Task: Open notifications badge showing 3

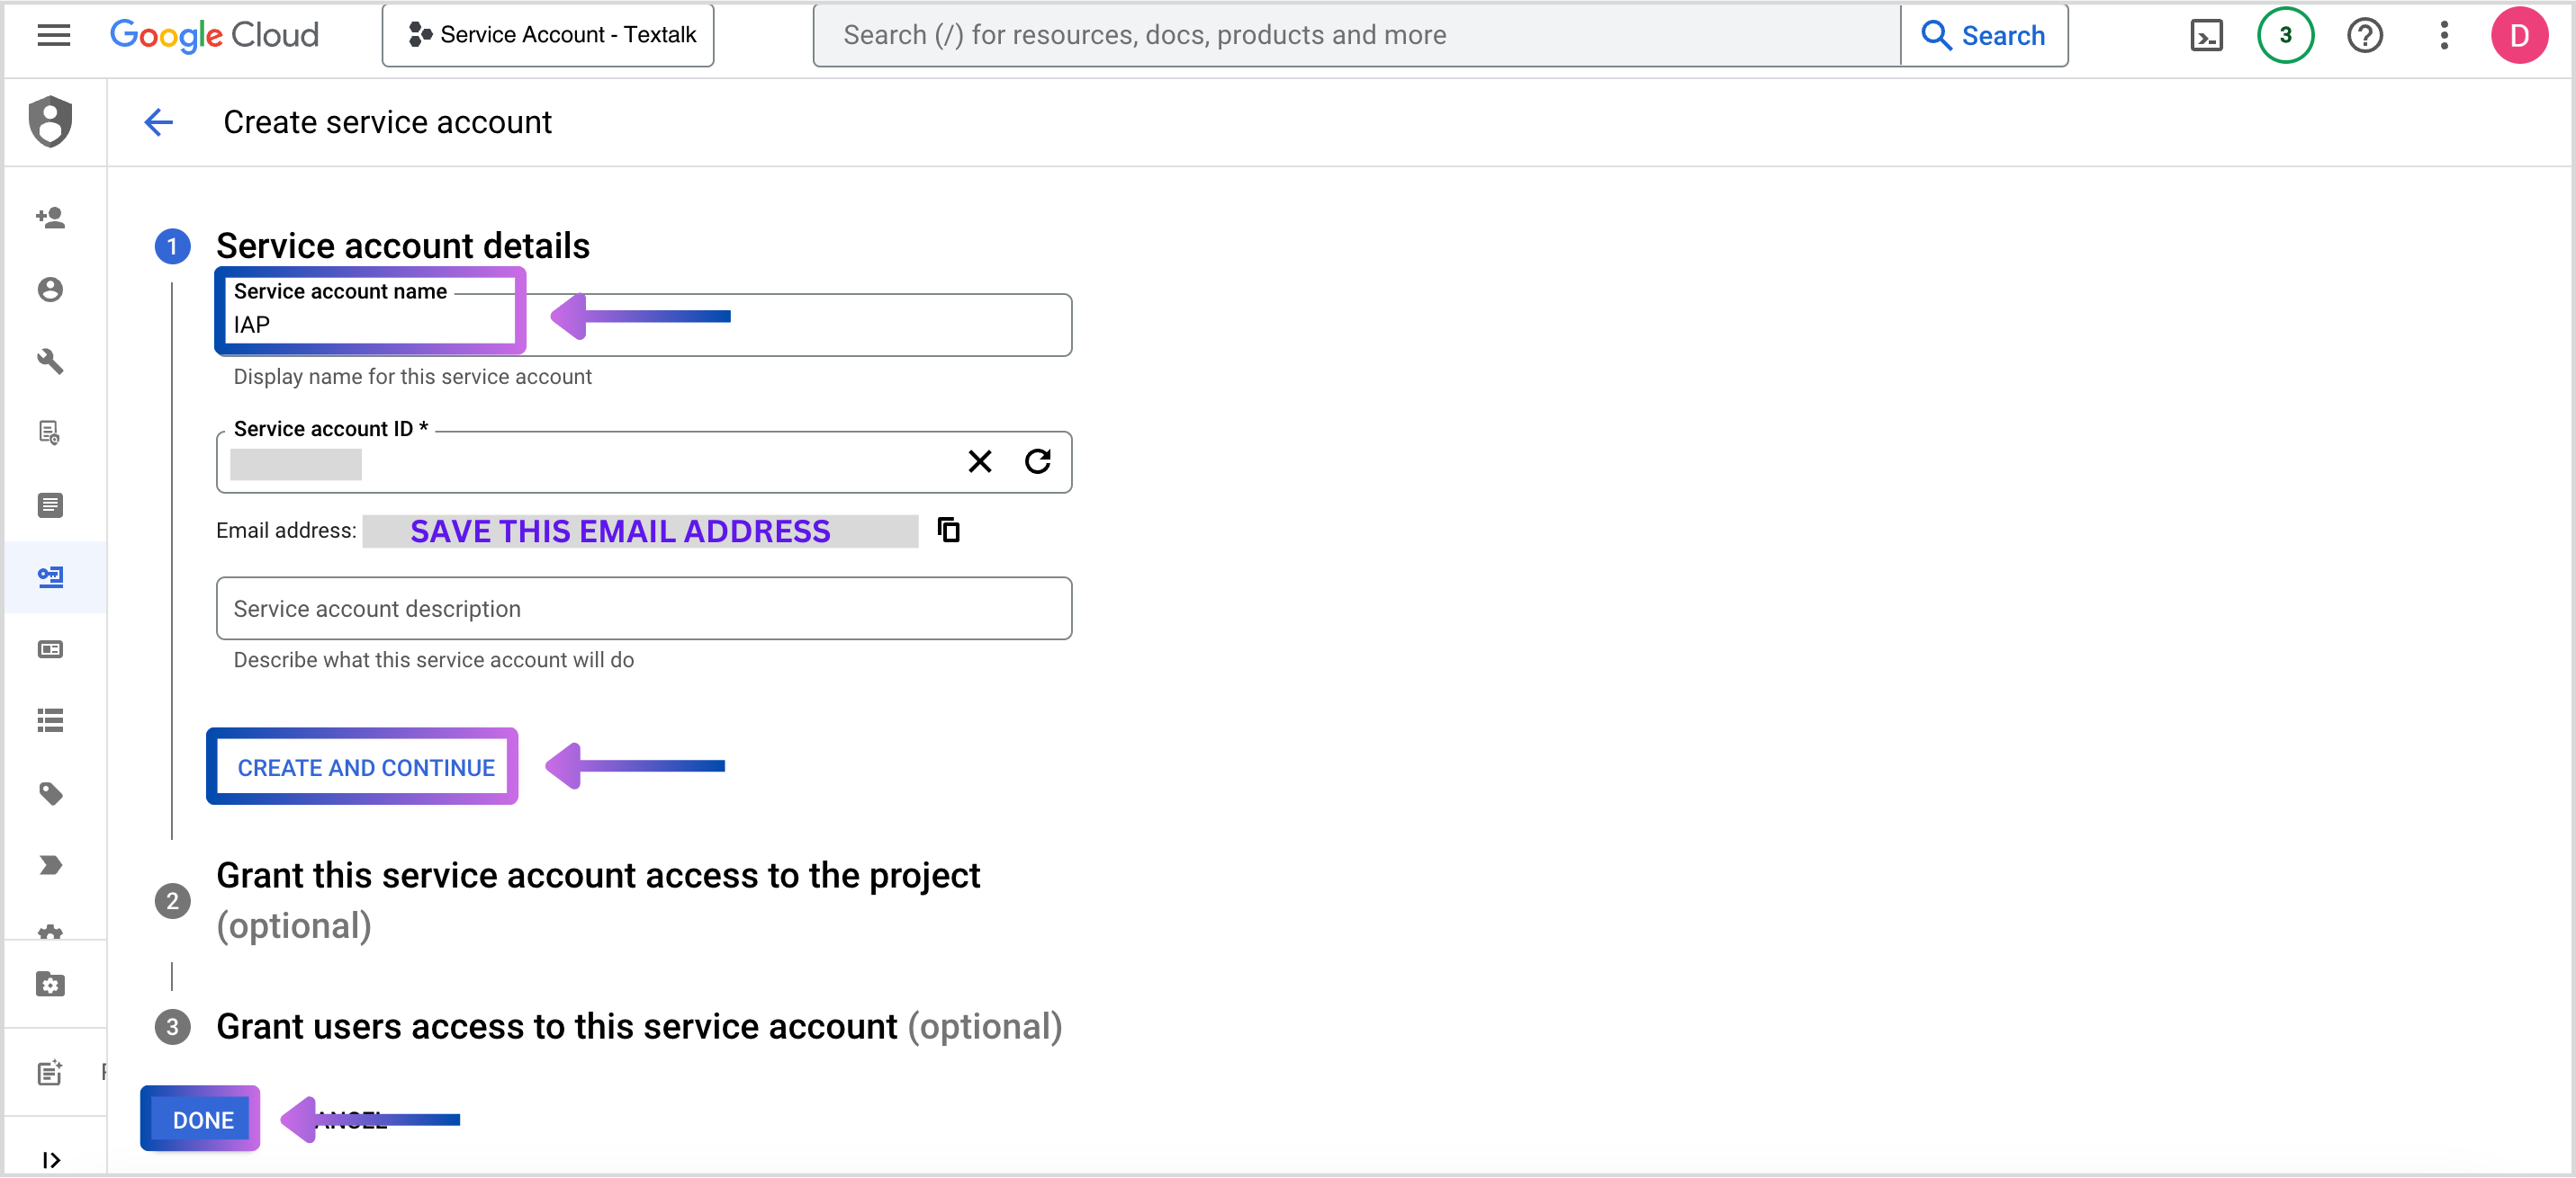Action: point(2284,35)
